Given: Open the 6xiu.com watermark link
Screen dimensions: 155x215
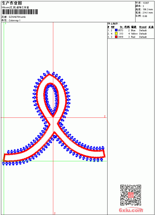Looking at the screenshot, I should (131, 210).
